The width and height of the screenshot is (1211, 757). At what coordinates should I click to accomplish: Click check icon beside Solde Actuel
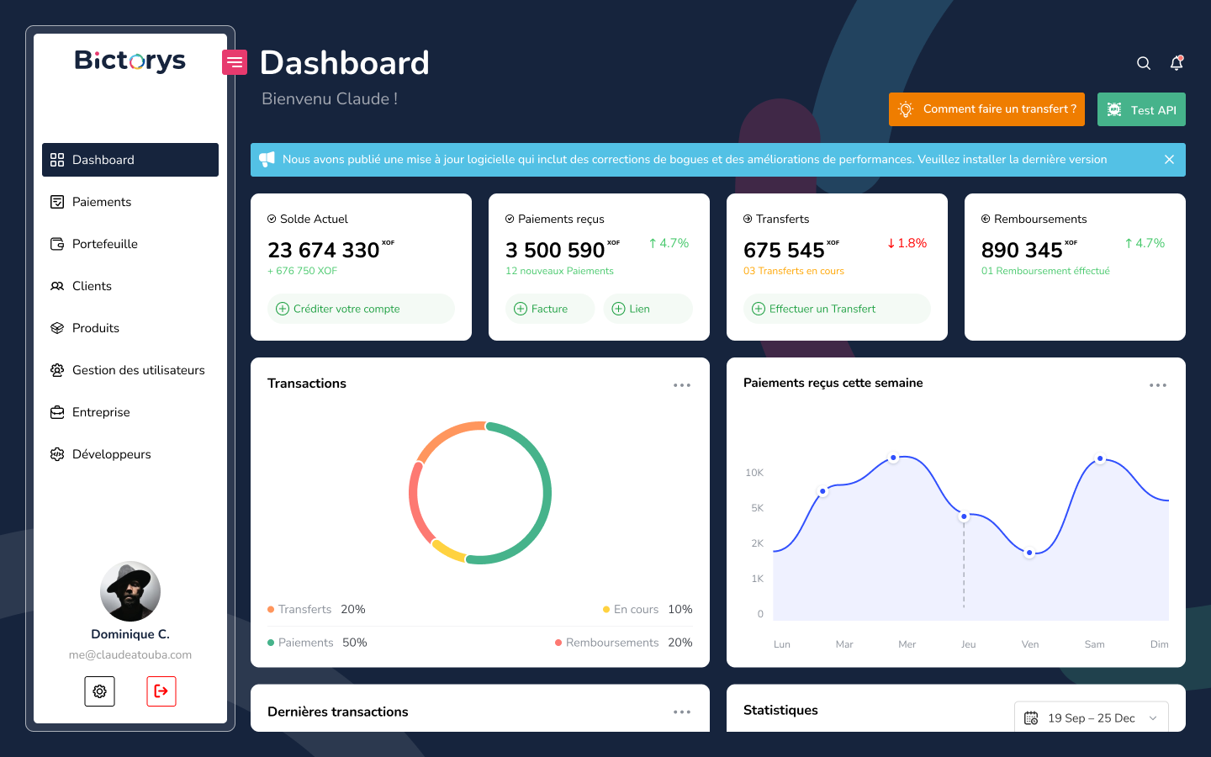(272, 219)
